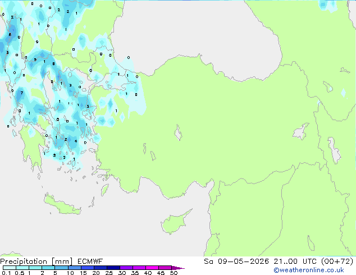Click the legend value '45'
The width and height of the screenshot is (356, 275).
tap(161, 273)
